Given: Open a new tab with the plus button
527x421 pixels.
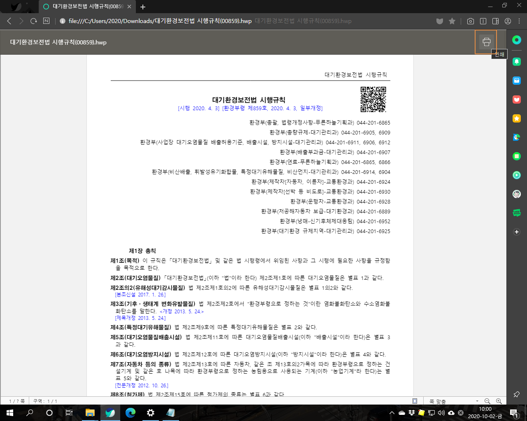Looking at the screenshot, I should (143, 7).
